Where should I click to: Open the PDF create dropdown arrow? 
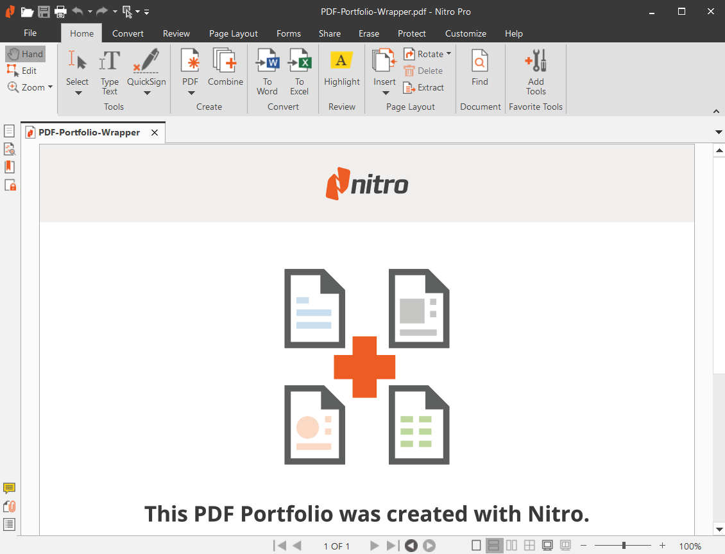point(191,93)
